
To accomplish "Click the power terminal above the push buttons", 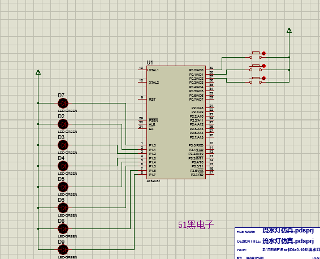I will [x=289, y=31].
